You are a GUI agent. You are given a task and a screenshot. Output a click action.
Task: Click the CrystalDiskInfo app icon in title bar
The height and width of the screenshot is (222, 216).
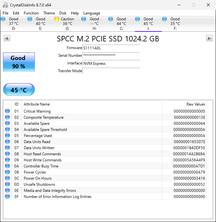[5, 5]
